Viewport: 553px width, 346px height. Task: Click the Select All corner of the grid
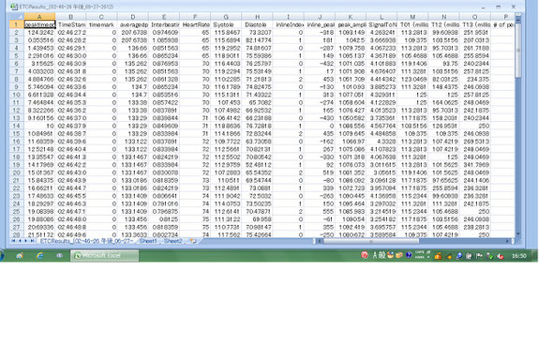pos(17,17)
